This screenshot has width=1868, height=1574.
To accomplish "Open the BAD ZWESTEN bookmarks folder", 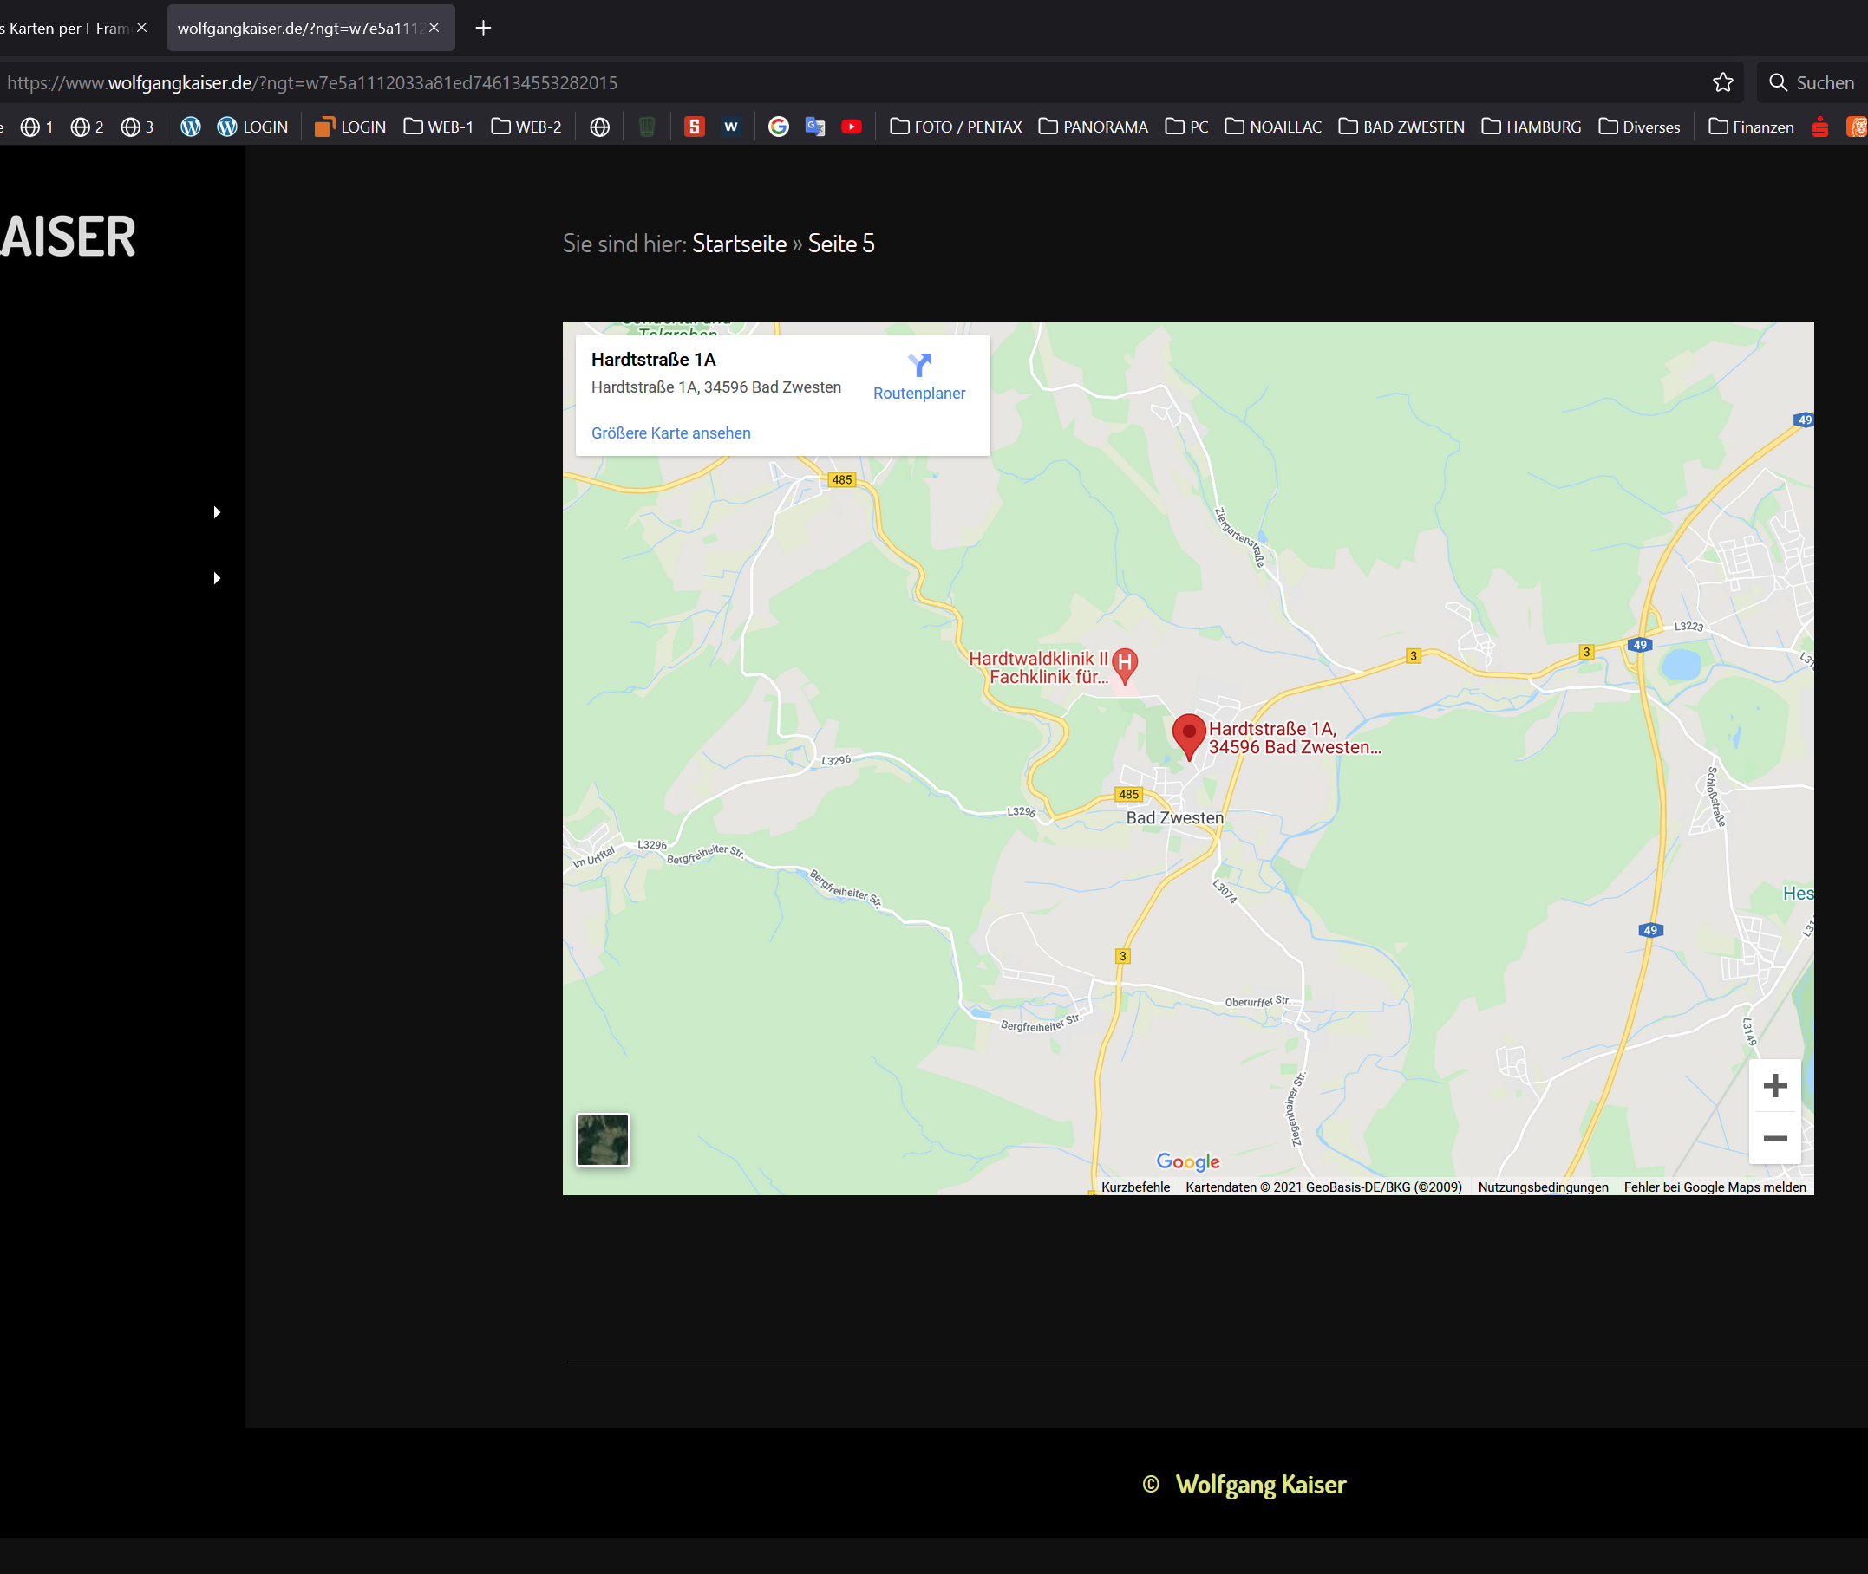I will point(1401,127).
